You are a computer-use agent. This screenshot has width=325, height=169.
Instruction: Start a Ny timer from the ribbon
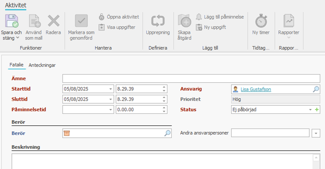pos(261,21)
